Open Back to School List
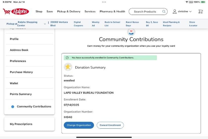Viewport: 208px width, 139px height. pyautogui.click(x=112, y=24)
